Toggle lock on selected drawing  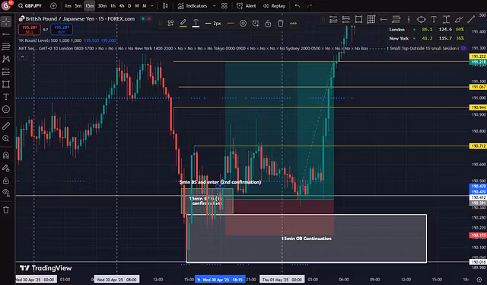pos(268,24)
